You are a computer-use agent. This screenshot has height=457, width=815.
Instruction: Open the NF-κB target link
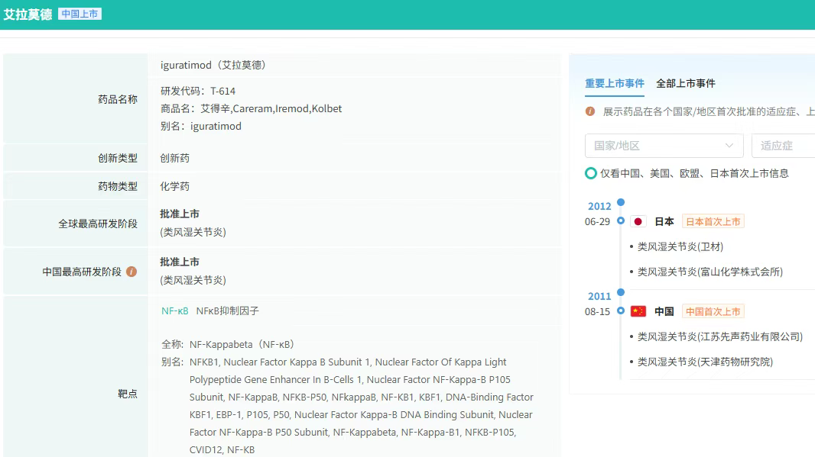174,311
